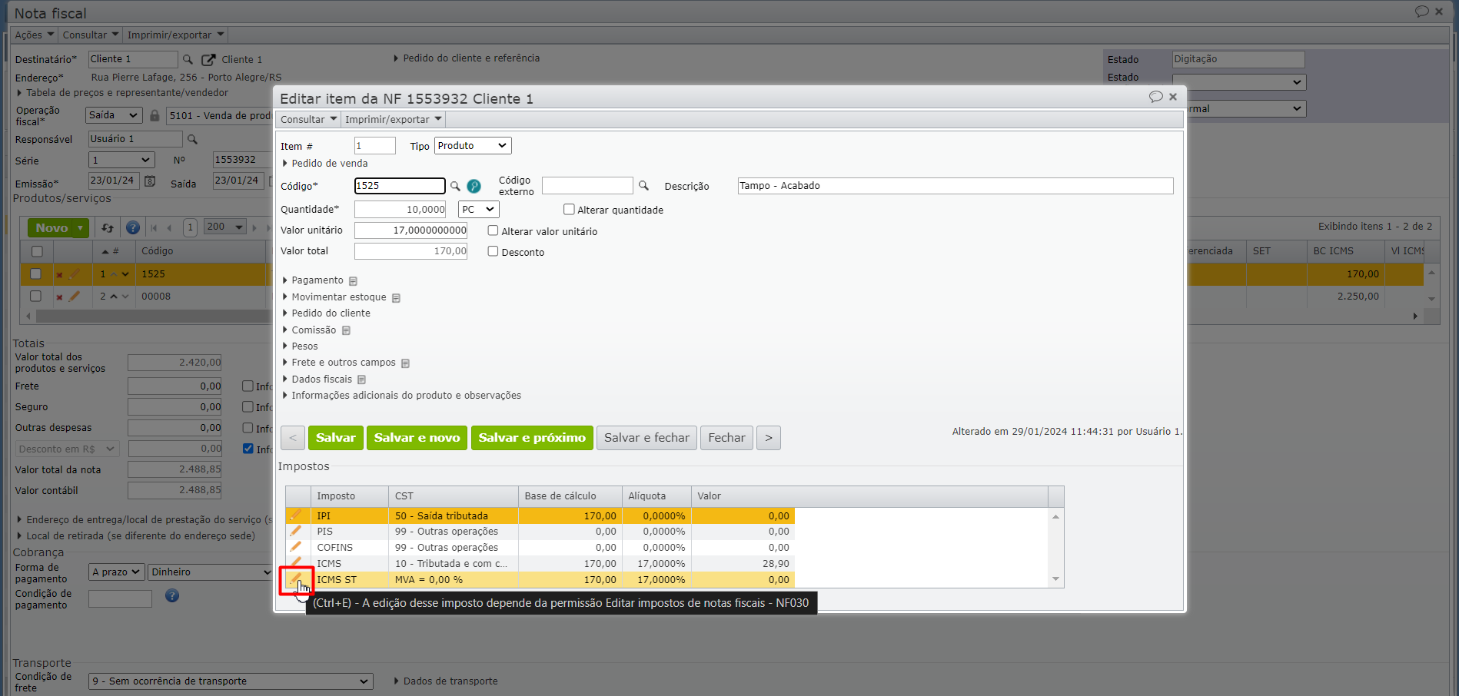Open the note icon beside Pagamento
This screenshot has width=1459, height=696.
[354, 281]
